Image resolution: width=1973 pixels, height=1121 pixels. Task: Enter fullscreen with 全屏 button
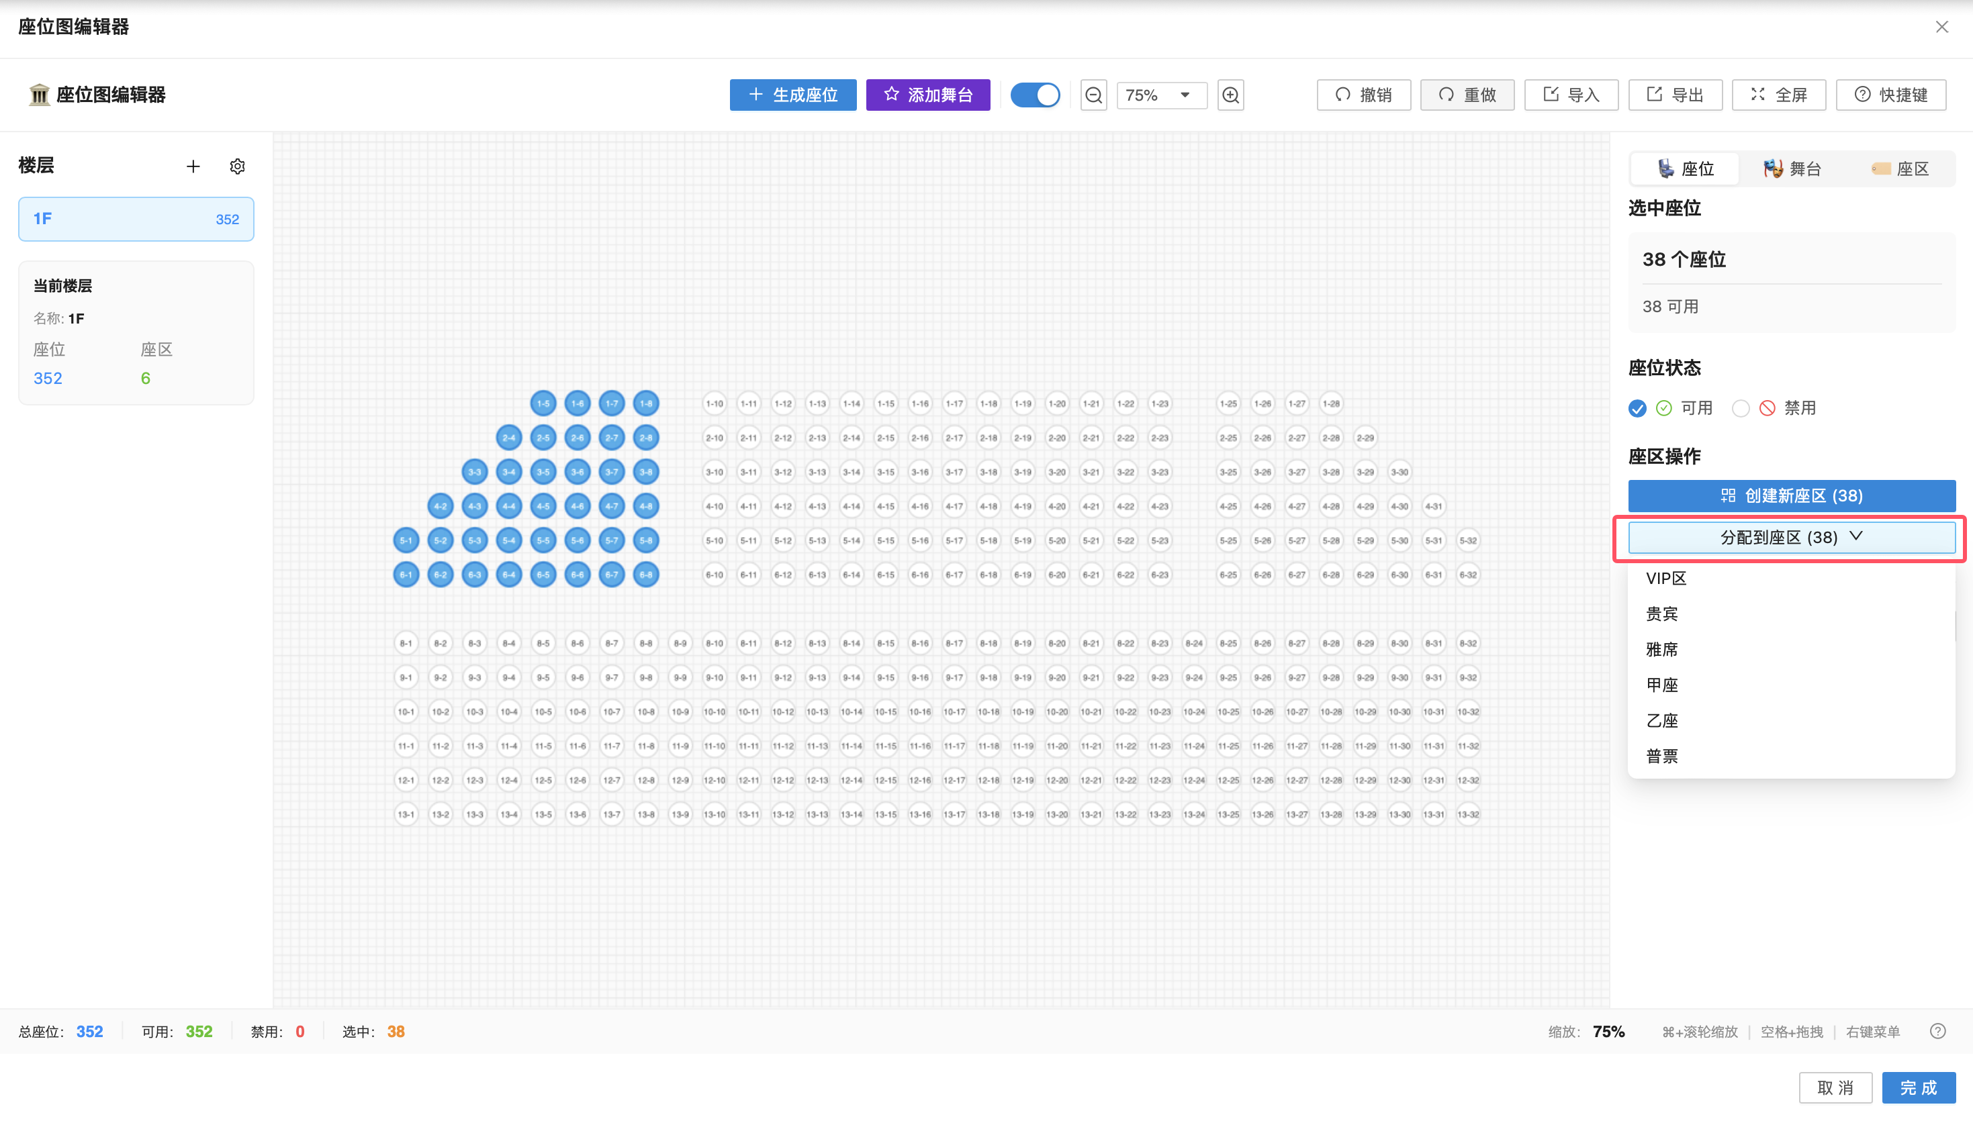coord(1778,95)
